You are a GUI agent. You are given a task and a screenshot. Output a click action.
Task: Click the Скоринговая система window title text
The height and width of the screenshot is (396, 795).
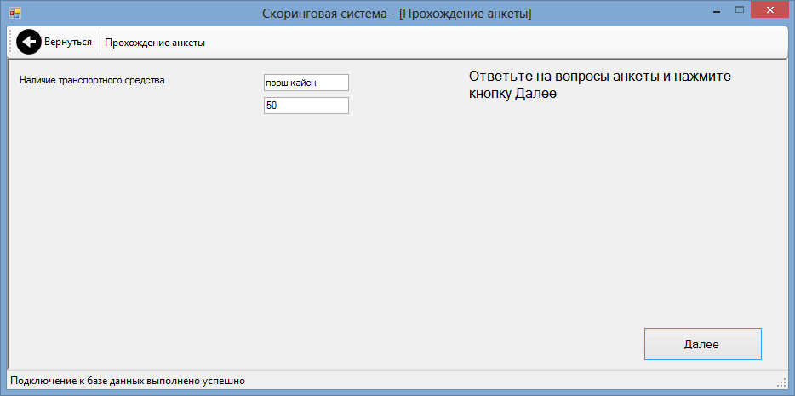pos(397,13)
